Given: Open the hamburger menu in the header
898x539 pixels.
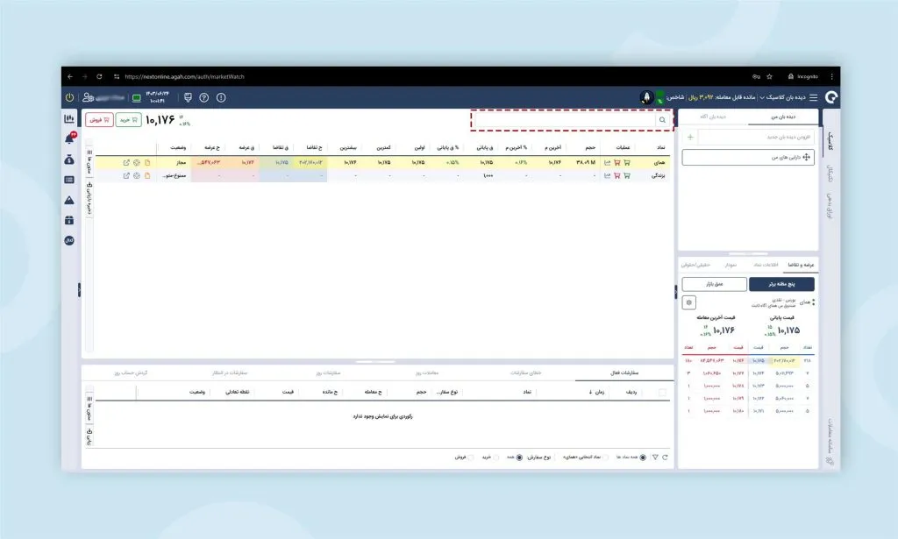Looking at the screenshot, I should click(x=812, y=97).
